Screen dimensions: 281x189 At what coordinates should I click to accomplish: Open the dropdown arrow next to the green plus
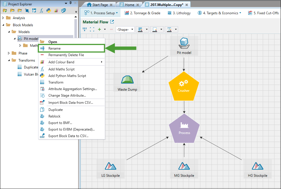tap(105, 29)
